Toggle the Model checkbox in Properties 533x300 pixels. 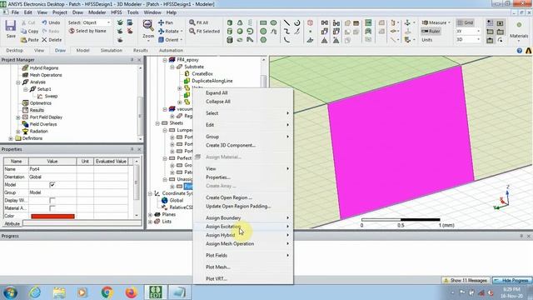pyautogui.click(x=52, y=185)
